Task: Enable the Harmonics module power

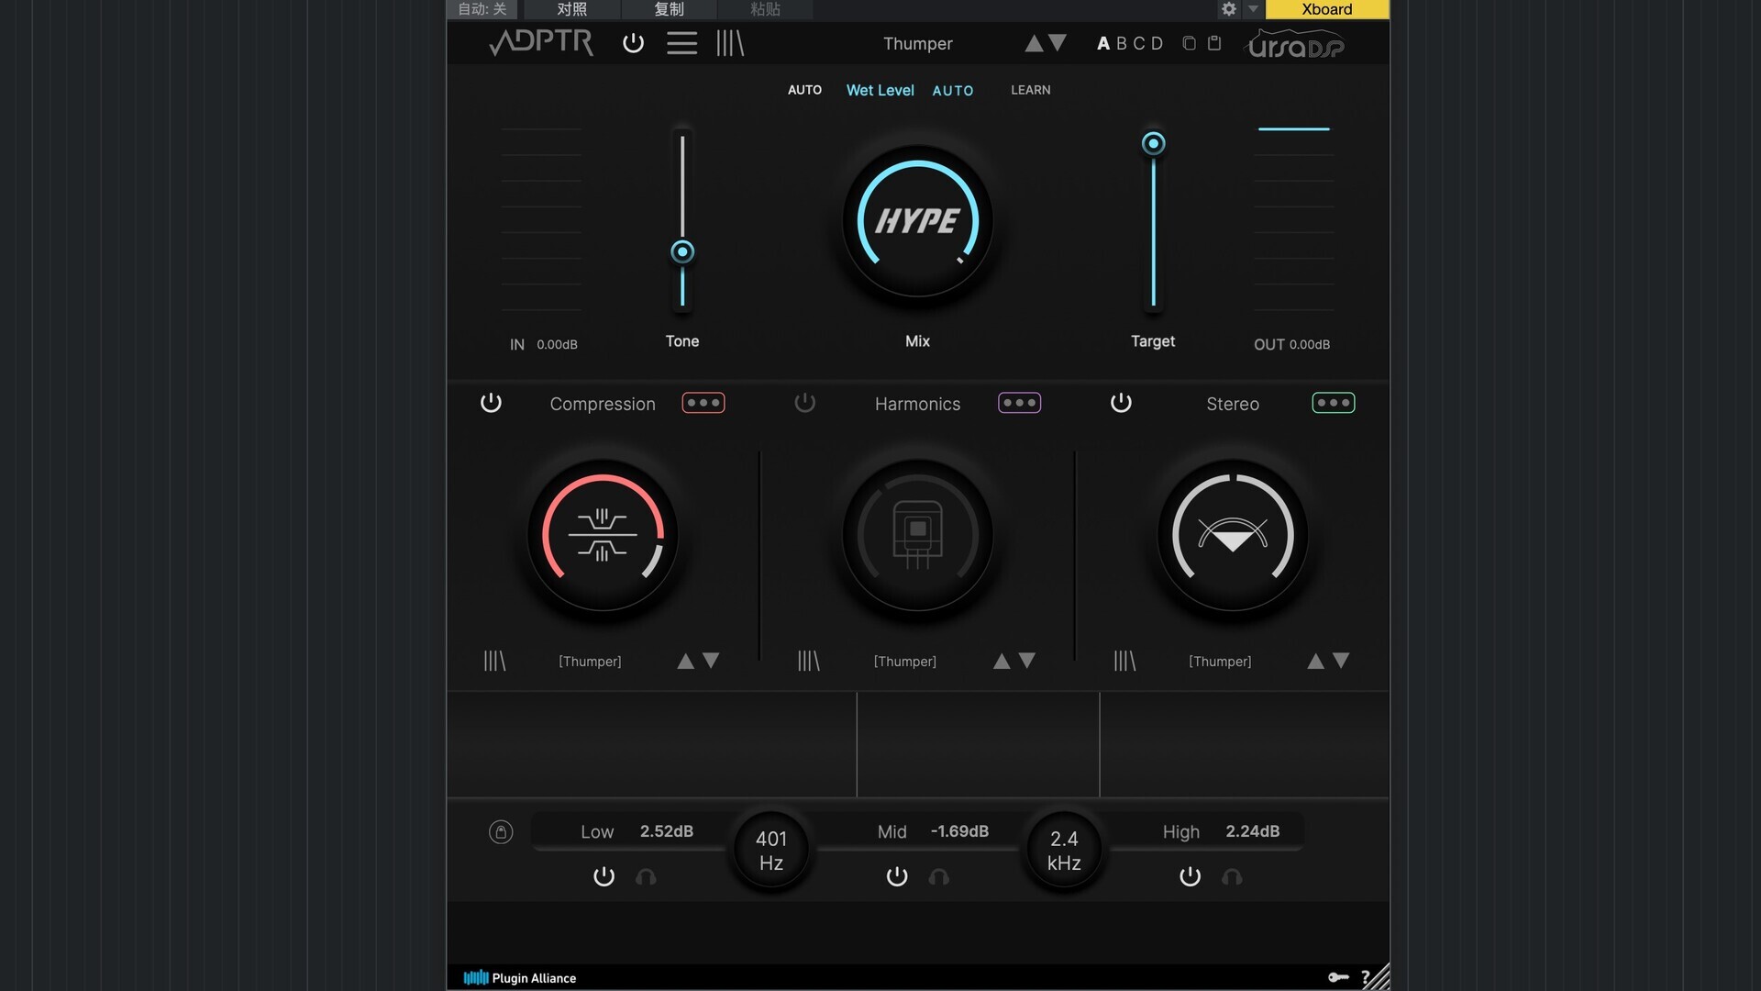Action: click(804, 403)
